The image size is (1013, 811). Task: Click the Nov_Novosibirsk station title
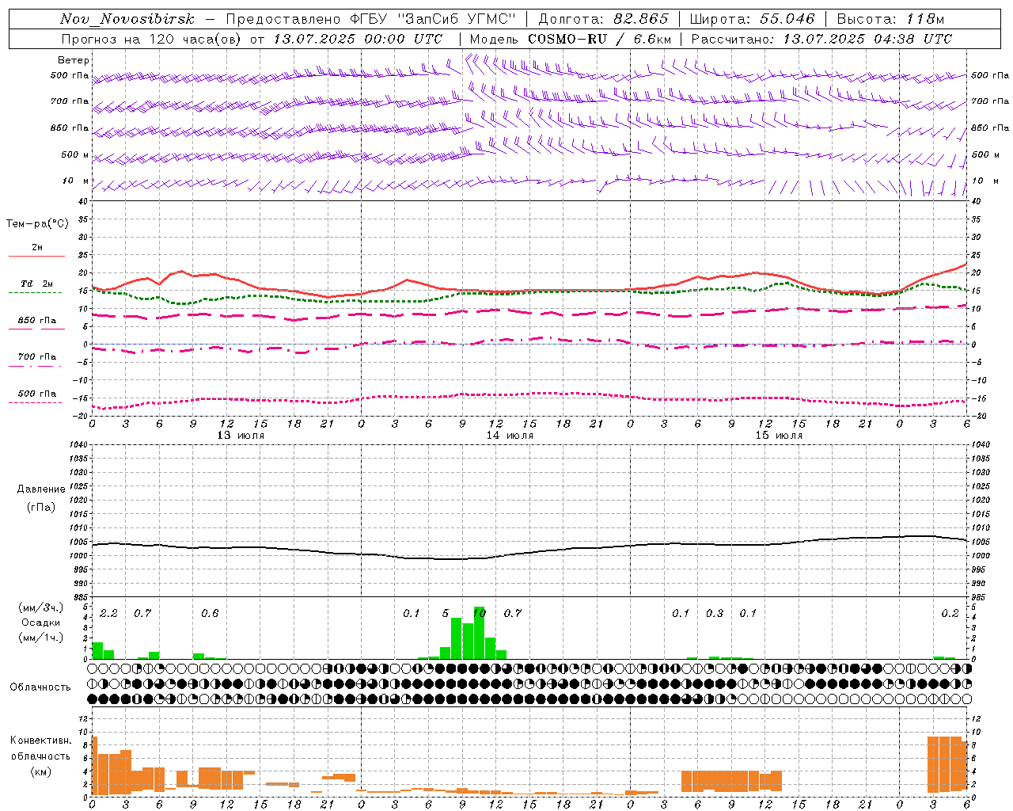click(x=127, y=19)
